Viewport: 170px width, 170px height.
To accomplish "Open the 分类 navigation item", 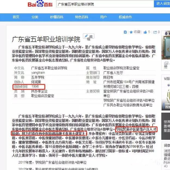I will coord(35,17).
